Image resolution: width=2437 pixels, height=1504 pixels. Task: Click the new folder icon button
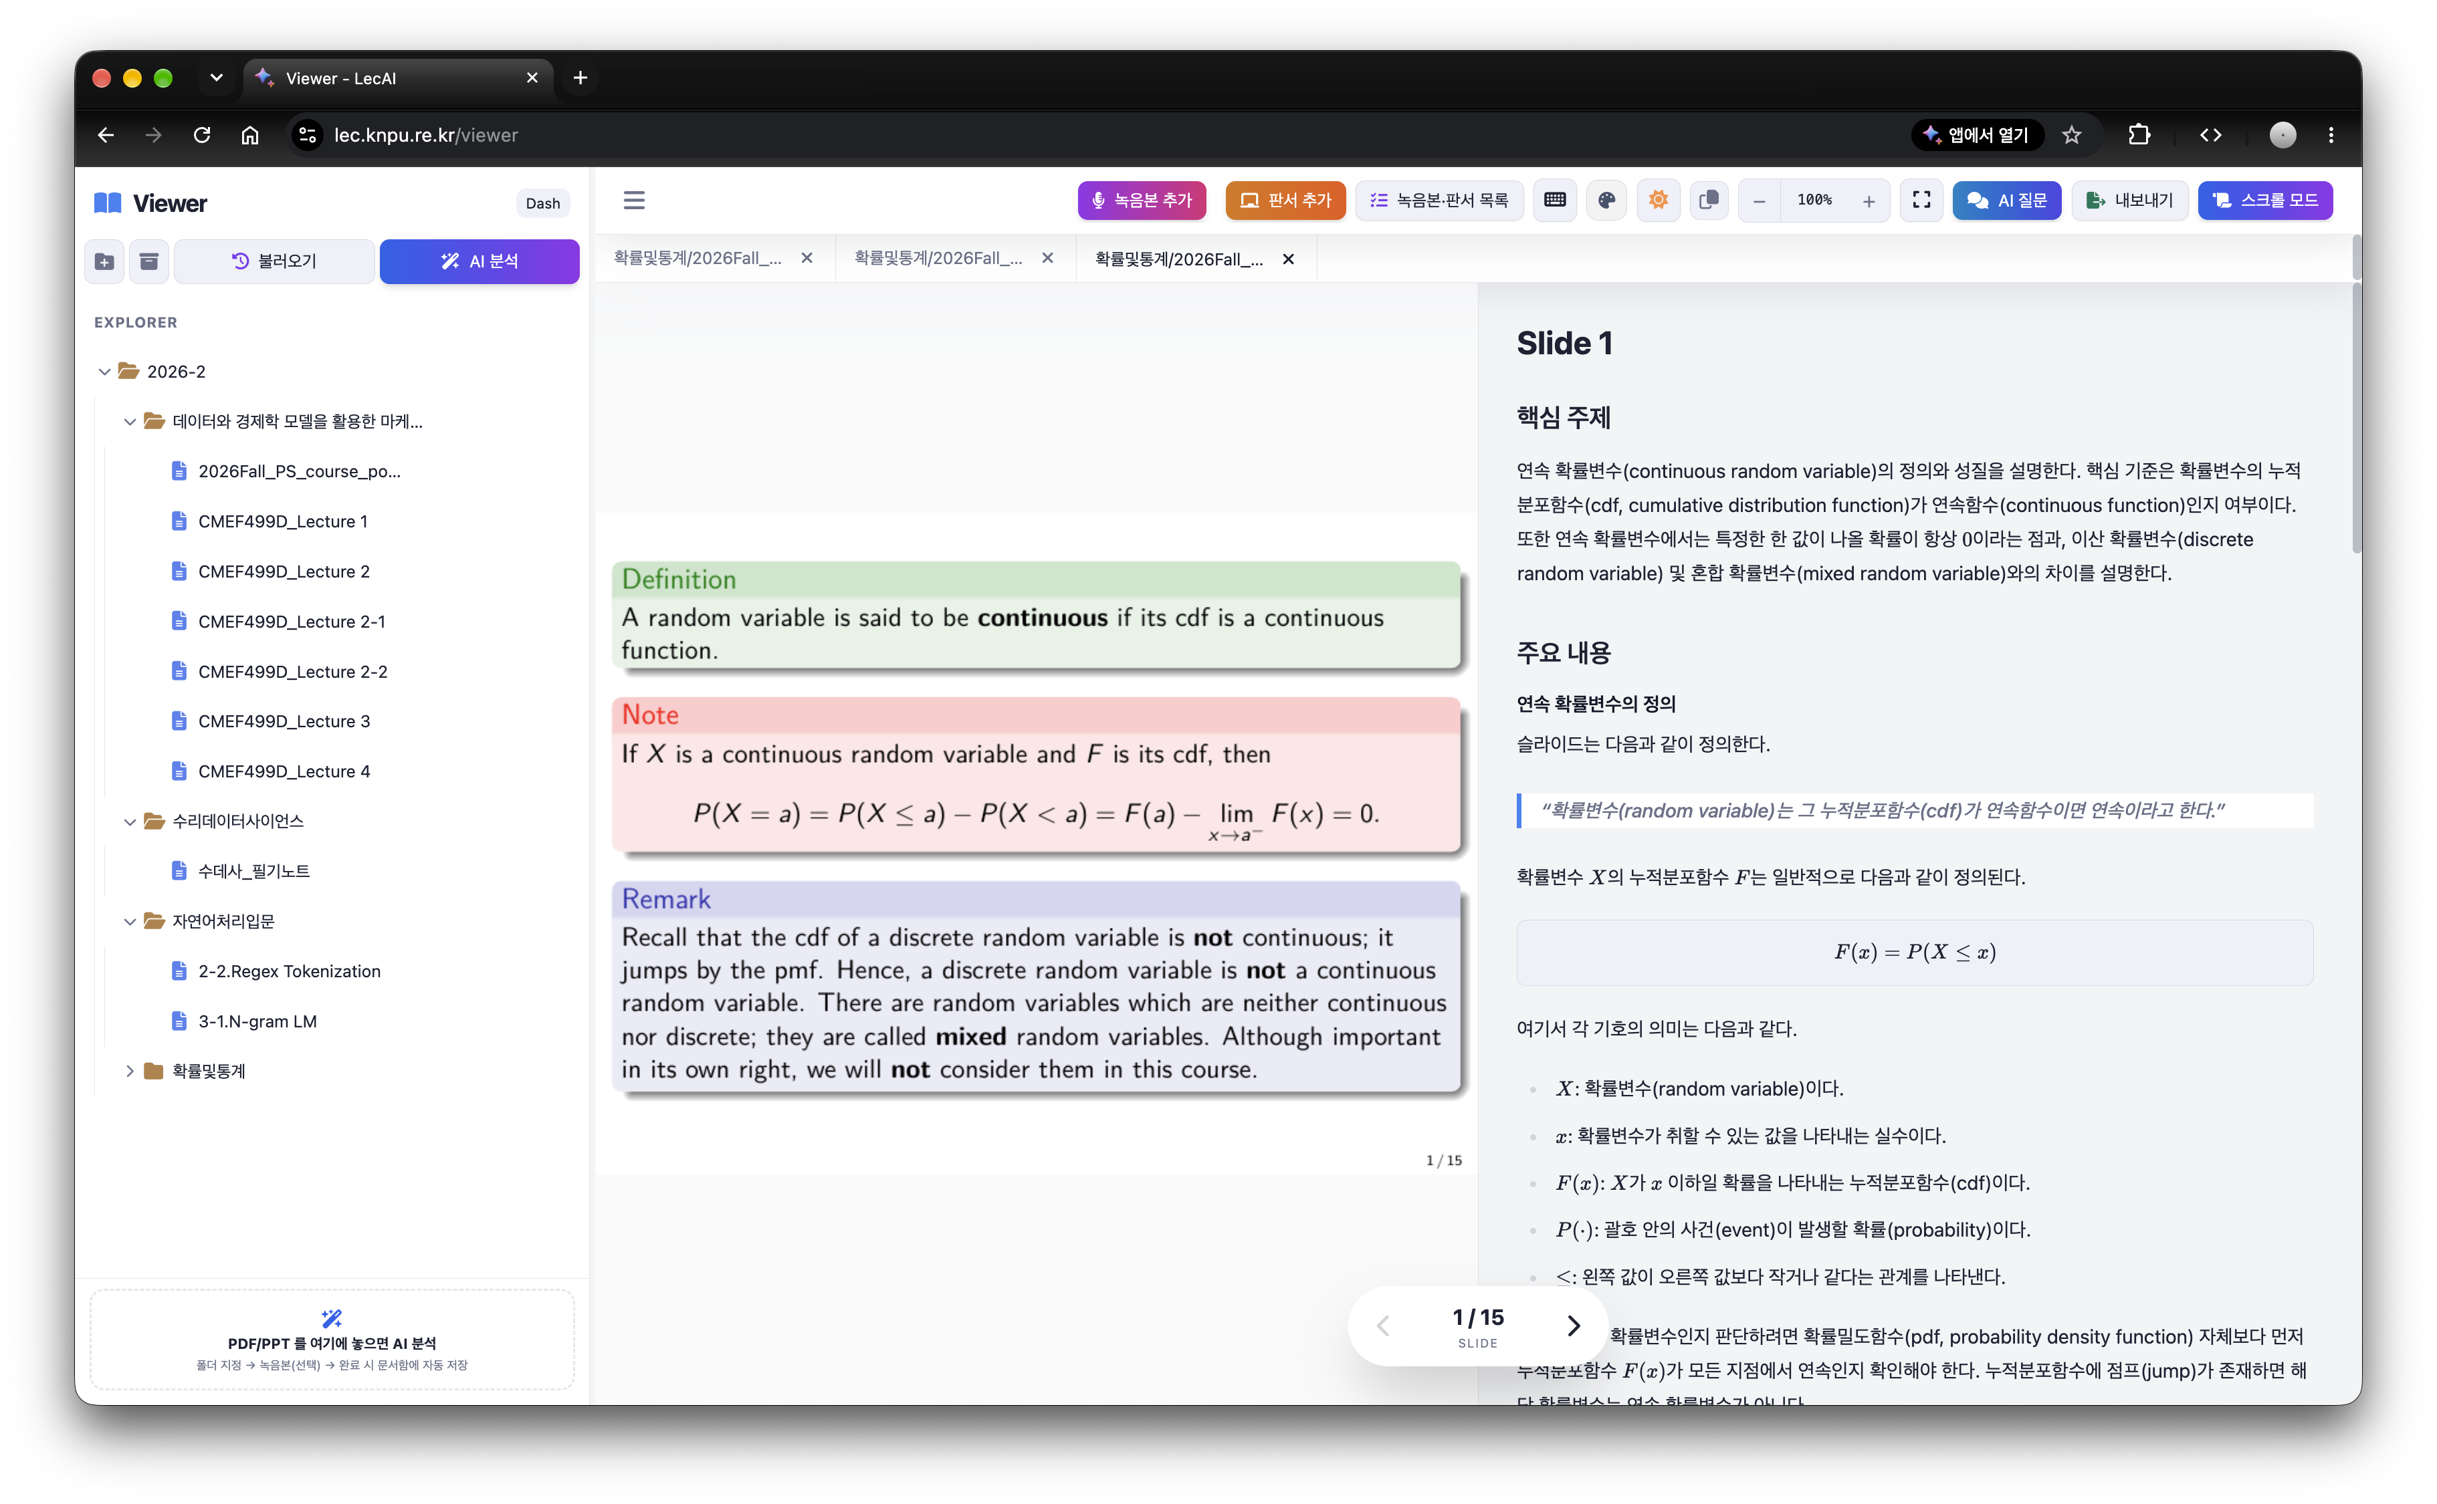point(104,261)
